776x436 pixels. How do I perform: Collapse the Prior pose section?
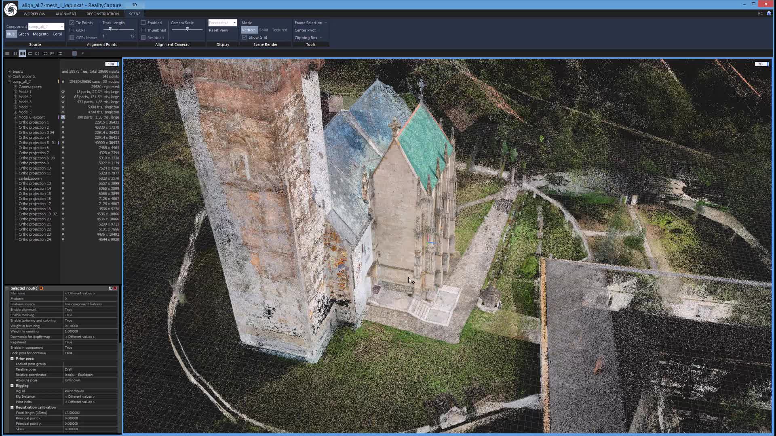tap(12, 358)
